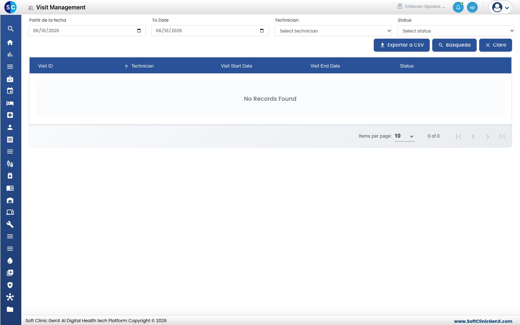Click the warehouse icon in the sidebar

click(10, 200)
